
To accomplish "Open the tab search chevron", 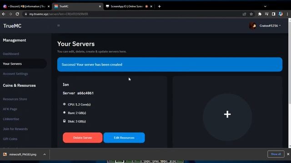I will coord(265,6).
